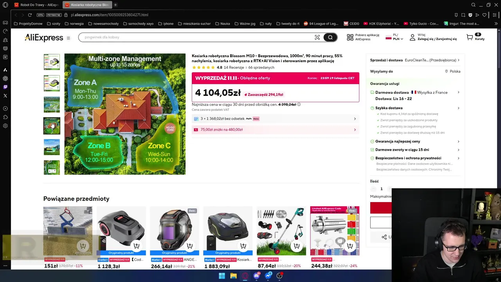This screenshot has height=282, width=501.
Task: Open the ProjektyDomow bookmark folder
Action: pyautogui.click(x=28, y=23)
